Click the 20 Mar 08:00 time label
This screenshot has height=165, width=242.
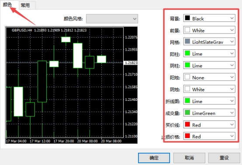pos(111,141)
